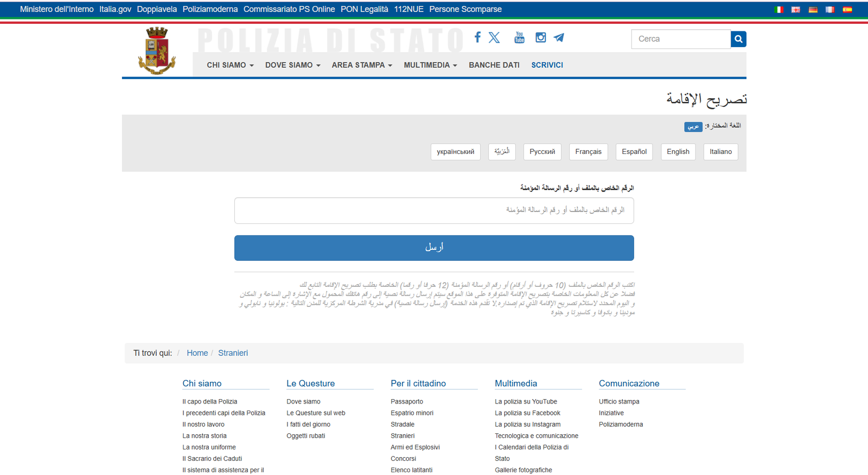Image resolution: width=868 pixels, height=475 pixels.
Task: Switch language with the Italian flag
Action: point(779,10)
